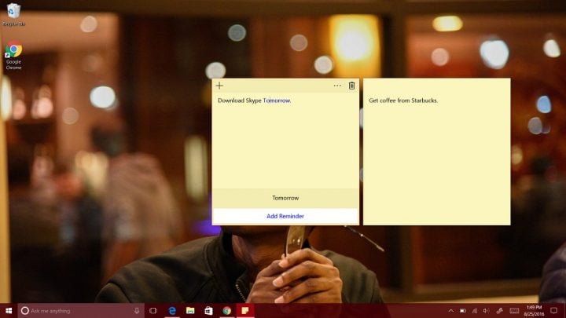Screen dimensions: 566x318
Task: Click the Ask me anything search box
Action: tap(81, 311)
